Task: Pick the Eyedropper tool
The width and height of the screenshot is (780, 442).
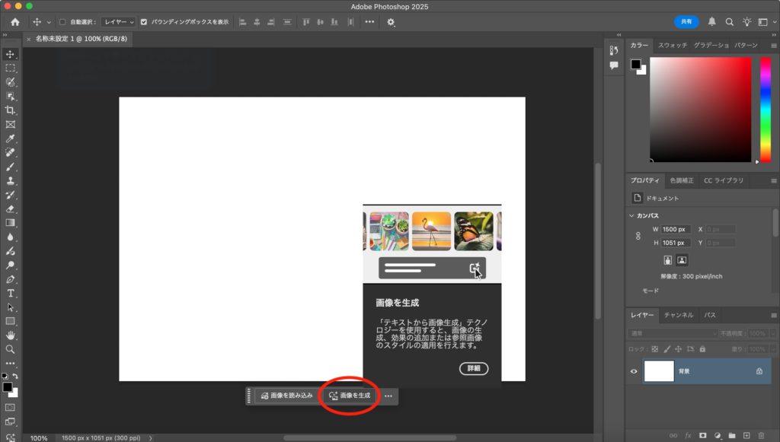Action: pos(11,138)
